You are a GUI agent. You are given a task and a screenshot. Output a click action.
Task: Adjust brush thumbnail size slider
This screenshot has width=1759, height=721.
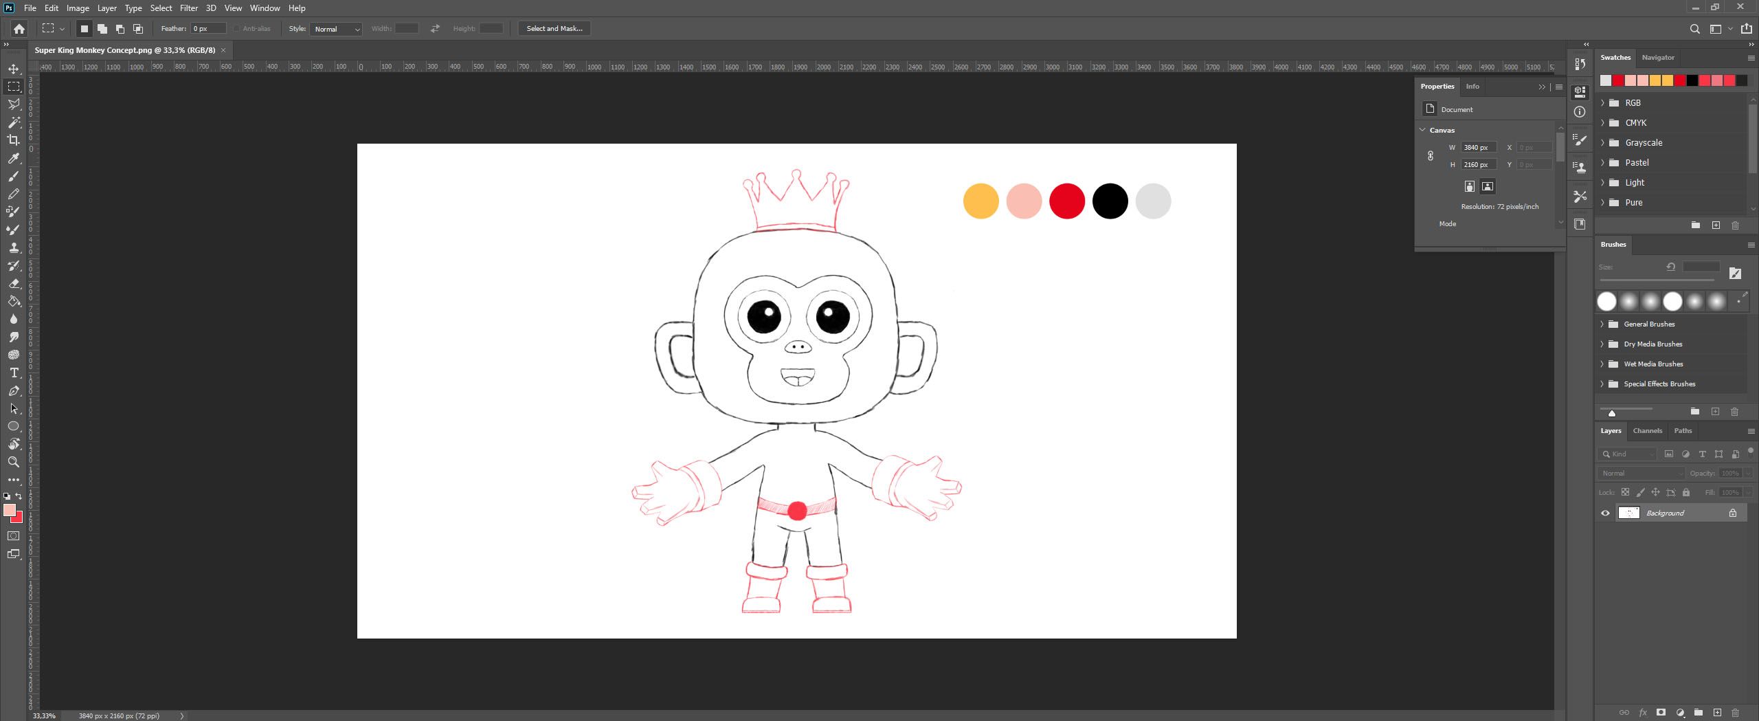(1612, 414)
